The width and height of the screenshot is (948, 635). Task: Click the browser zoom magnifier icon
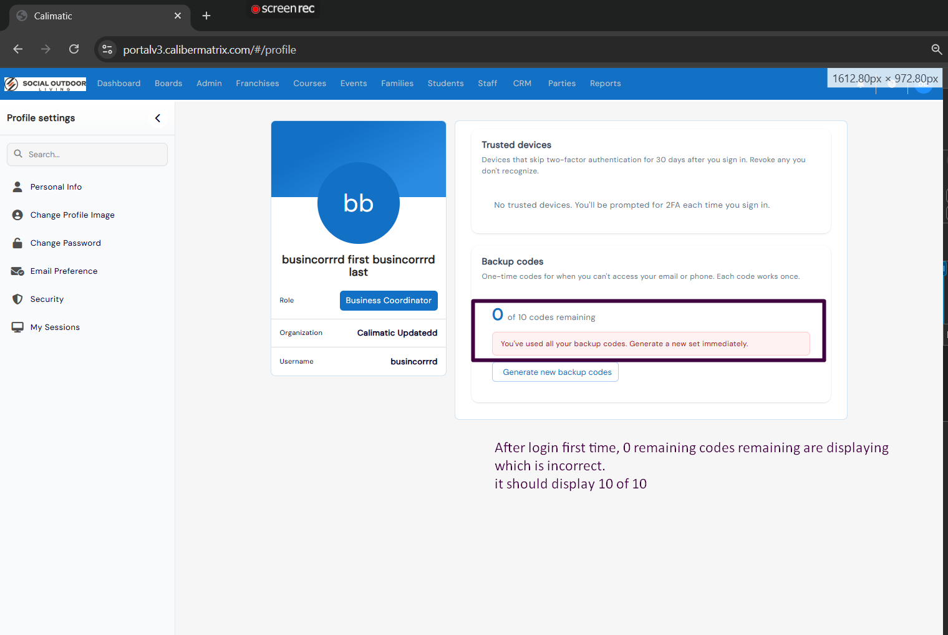pos(936,49)
